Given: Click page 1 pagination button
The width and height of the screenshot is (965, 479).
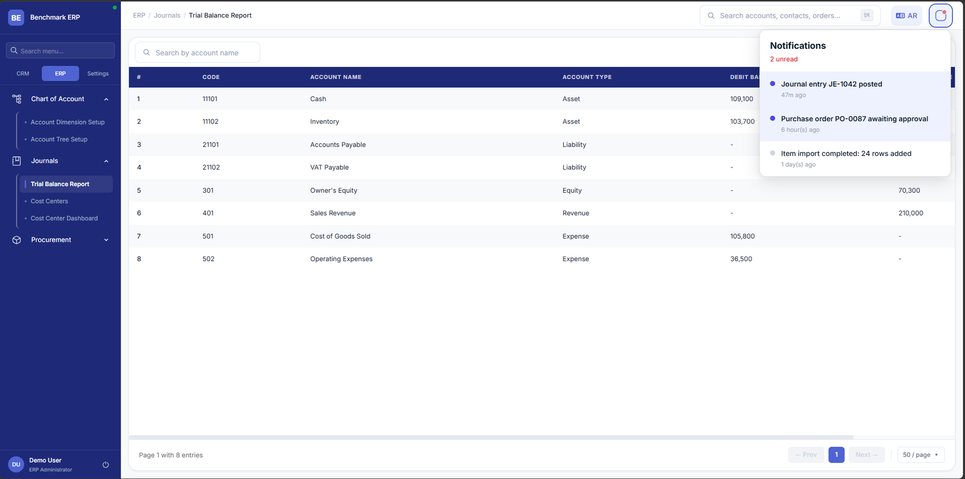Looking at the screenshot, I should pyautogui.click(x=836, y=455).
